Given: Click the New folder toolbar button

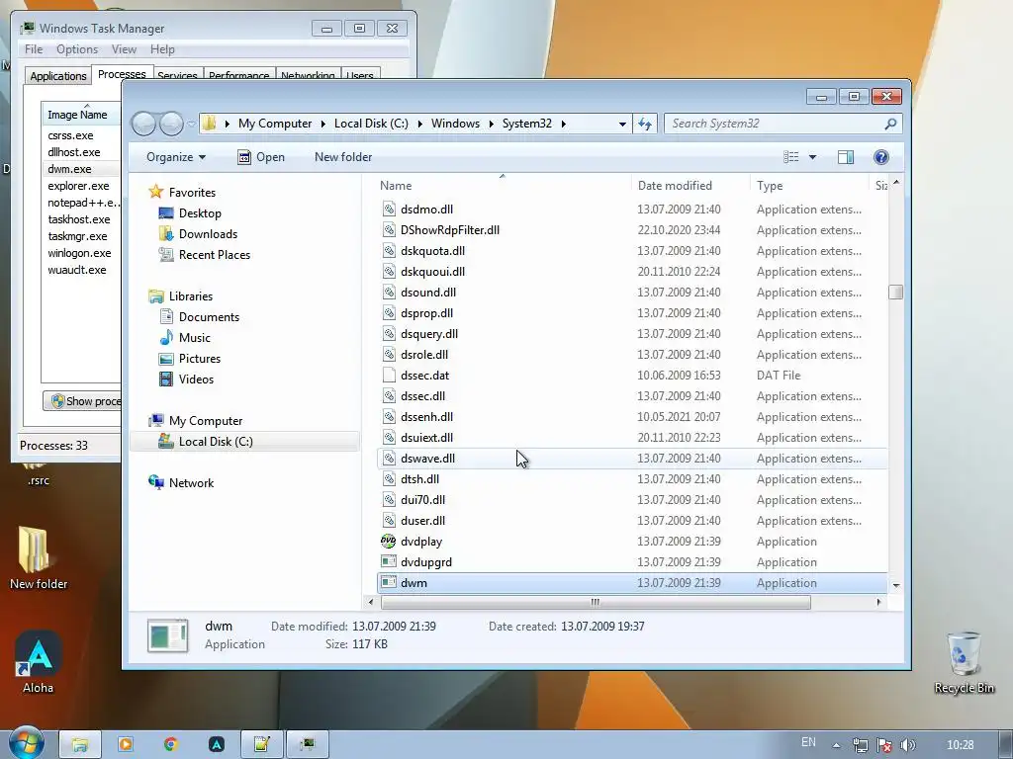Looking at the screenshot, I should 343,157.
